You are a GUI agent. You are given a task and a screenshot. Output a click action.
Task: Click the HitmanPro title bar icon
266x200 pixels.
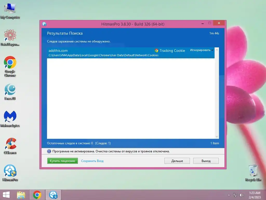44,24
